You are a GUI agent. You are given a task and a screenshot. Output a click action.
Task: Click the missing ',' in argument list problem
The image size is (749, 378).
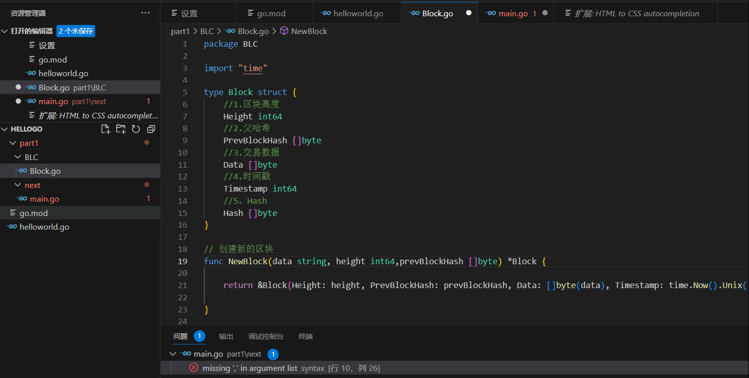pos(455,368)
